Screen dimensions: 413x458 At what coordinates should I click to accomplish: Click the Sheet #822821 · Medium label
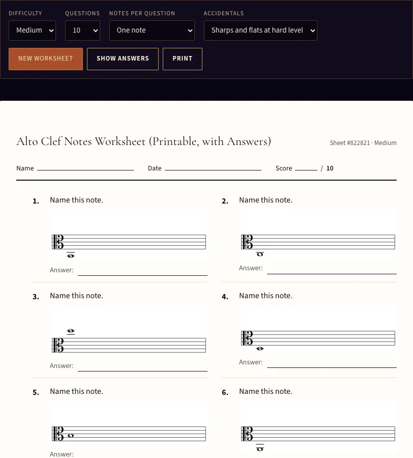pyautogui.click(x=363, y=143)
